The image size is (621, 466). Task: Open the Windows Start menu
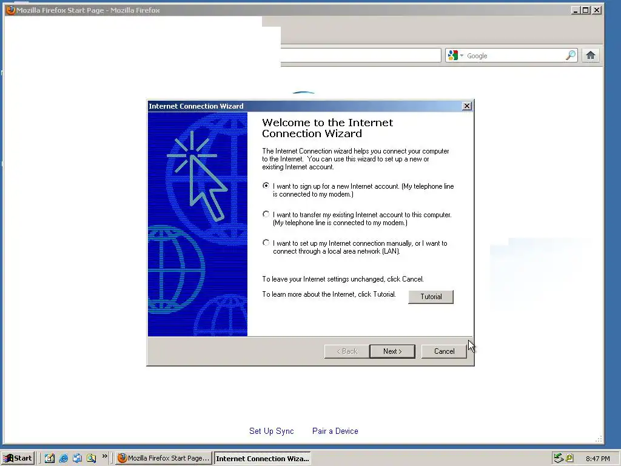coord(18,458)
